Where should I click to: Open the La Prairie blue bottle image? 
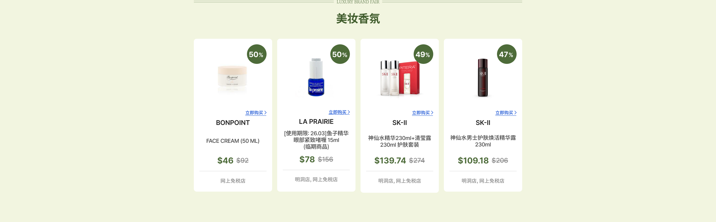pyautogui.click(x=316, y=77)
